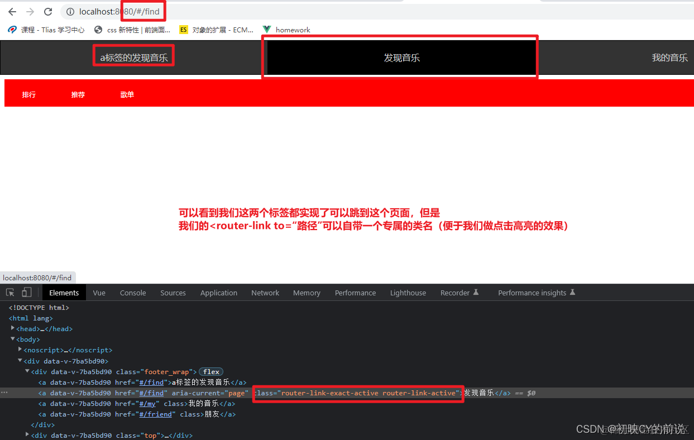Select the 我的音乐 anchor row in DOM
694x440 pixels.
137,404
